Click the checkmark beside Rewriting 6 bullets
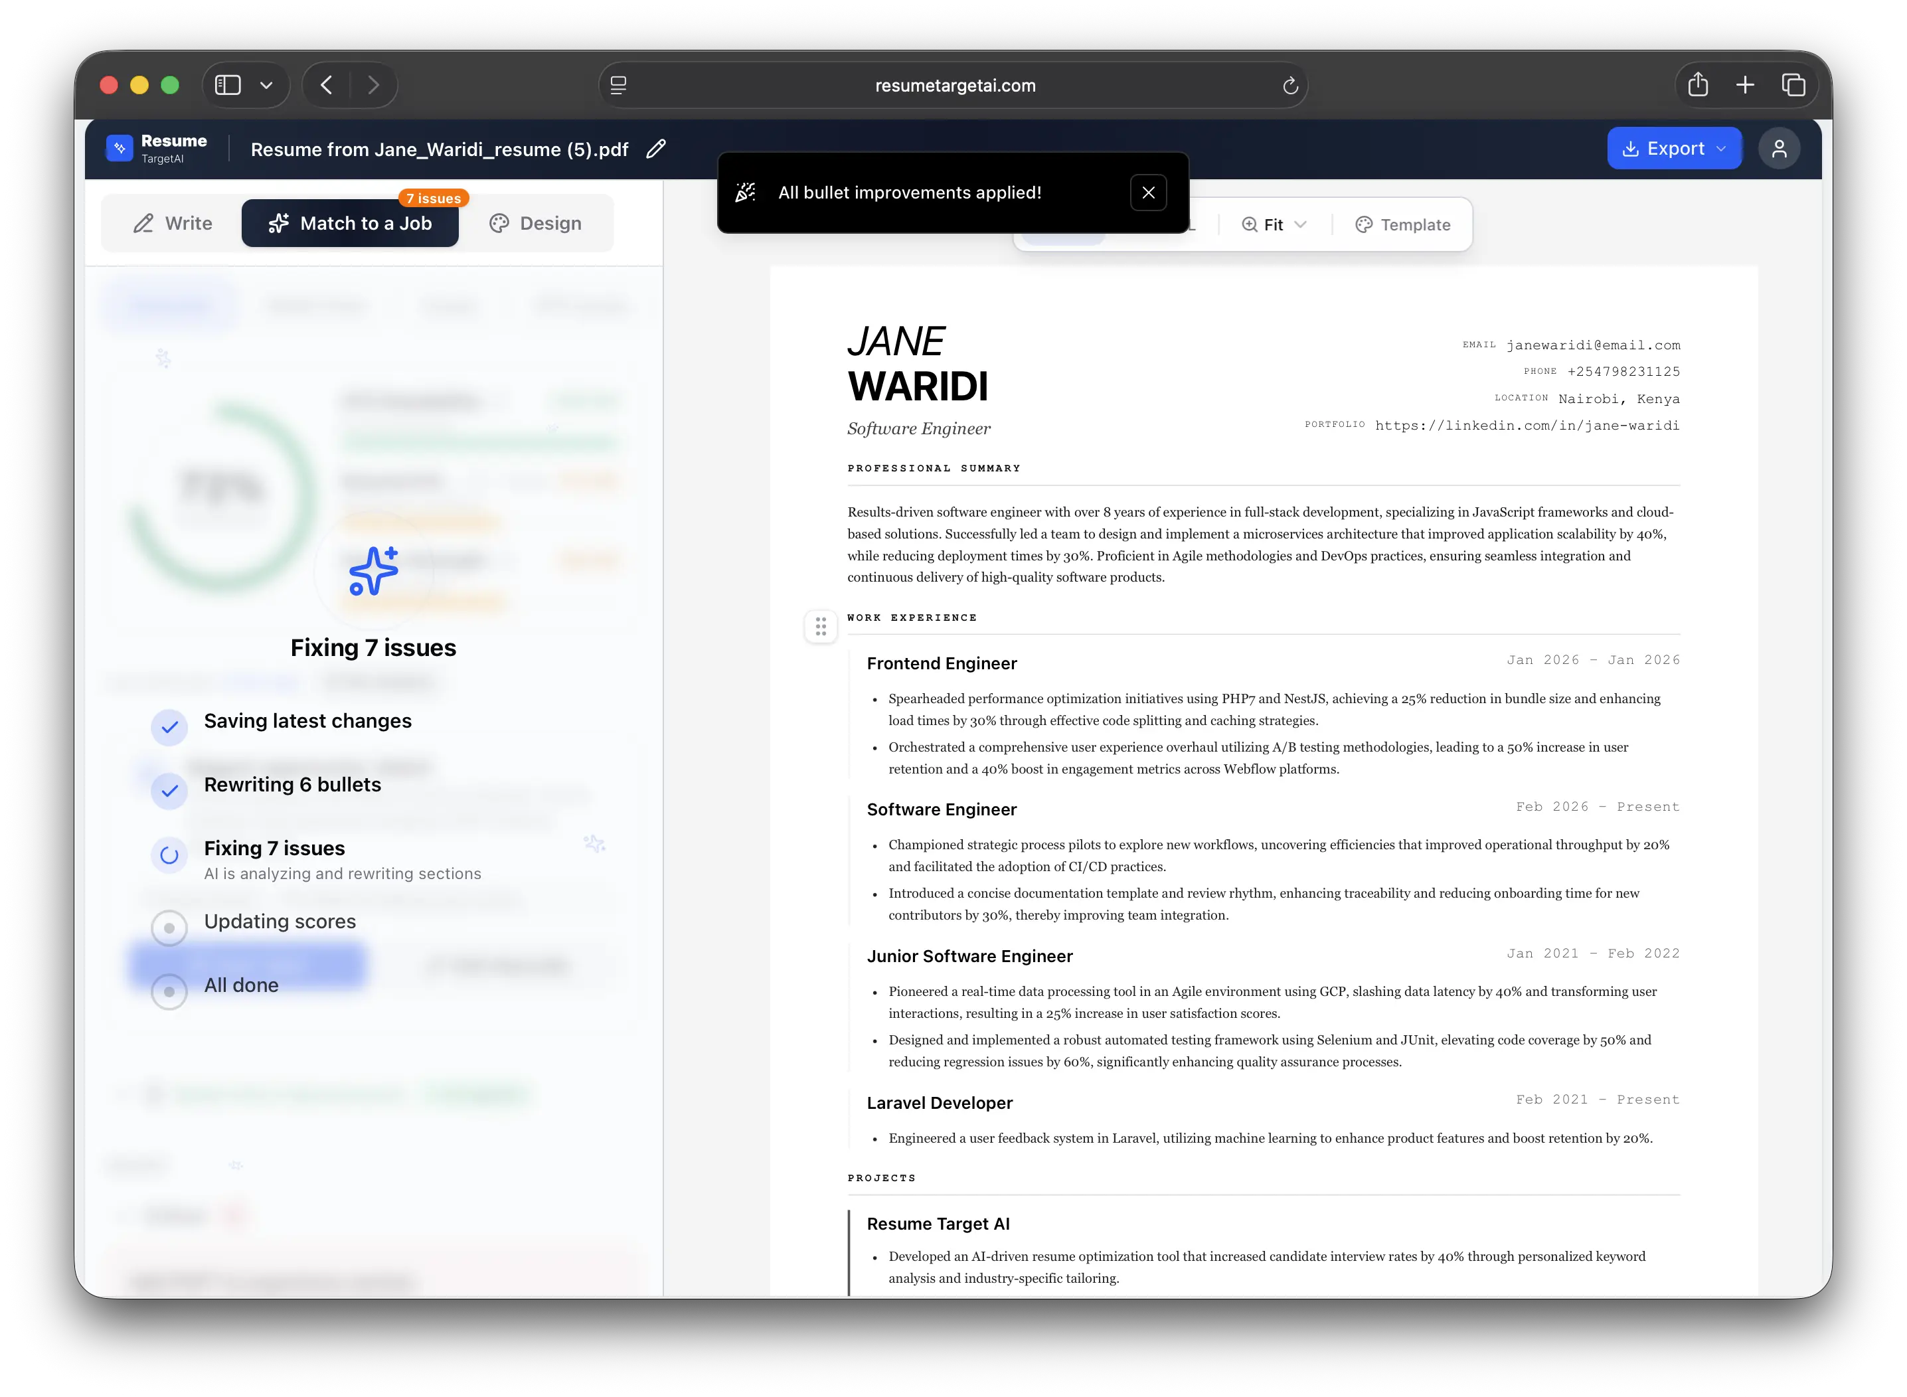This screenshot has width=1907, height=1397. (x=169, y=791)
